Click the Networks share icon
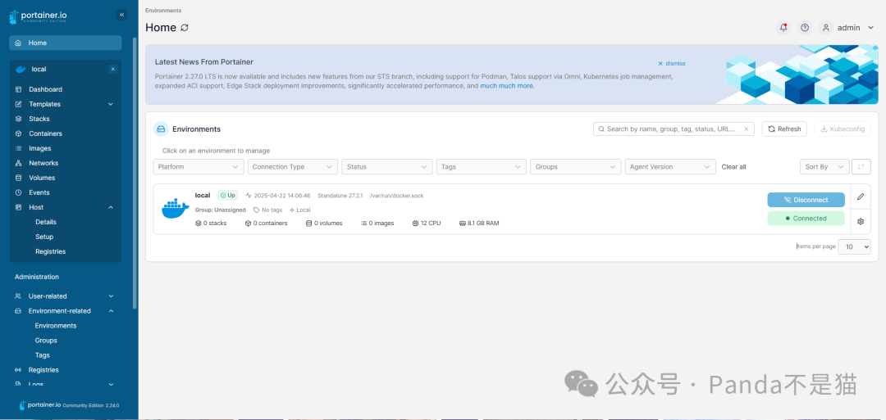Viewport: 886px width, 420px height. click(x=18, y=163)
